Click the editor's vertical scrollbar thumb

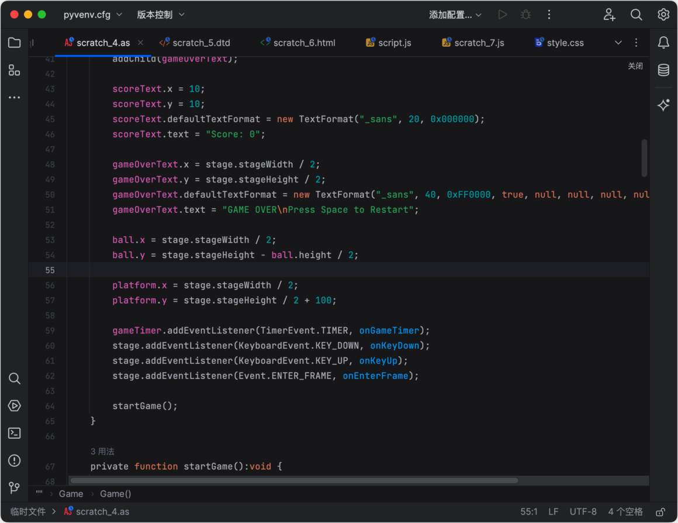(x=644, y=158)
